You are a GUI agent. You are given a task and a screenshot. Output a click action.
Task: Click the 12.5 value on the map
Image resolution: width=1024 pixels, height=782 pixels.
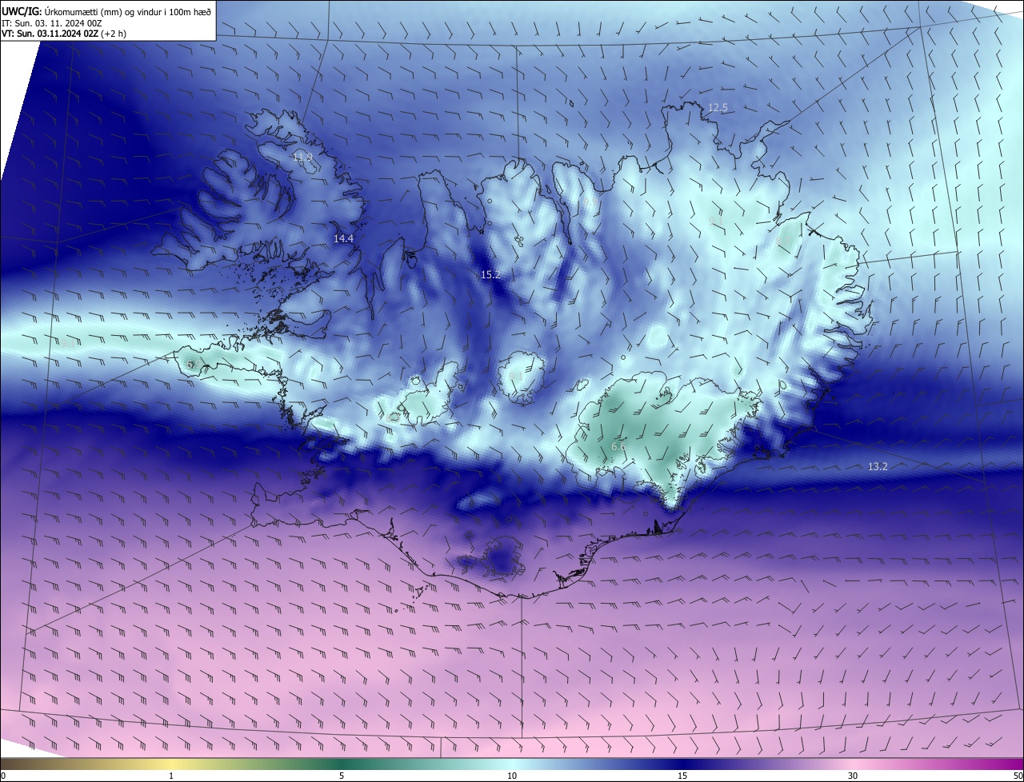click(x=718, y=107)
